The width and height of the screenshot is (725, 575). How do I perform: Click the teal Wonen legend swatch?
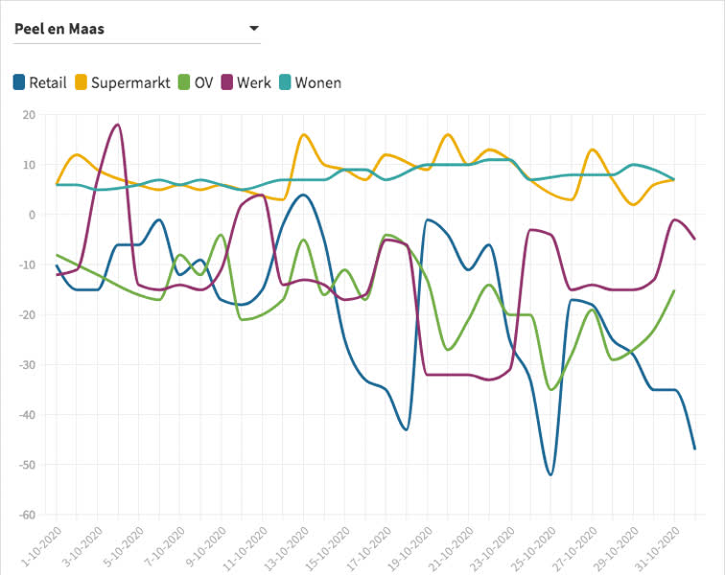[x=285, y=82]
